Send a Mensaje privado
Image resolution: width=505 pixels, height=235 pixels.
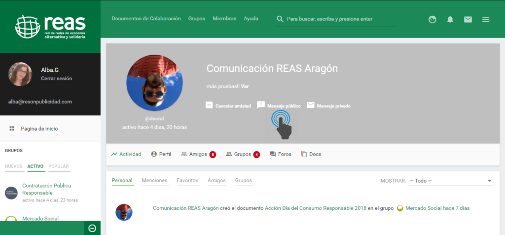tap(328, 105)
